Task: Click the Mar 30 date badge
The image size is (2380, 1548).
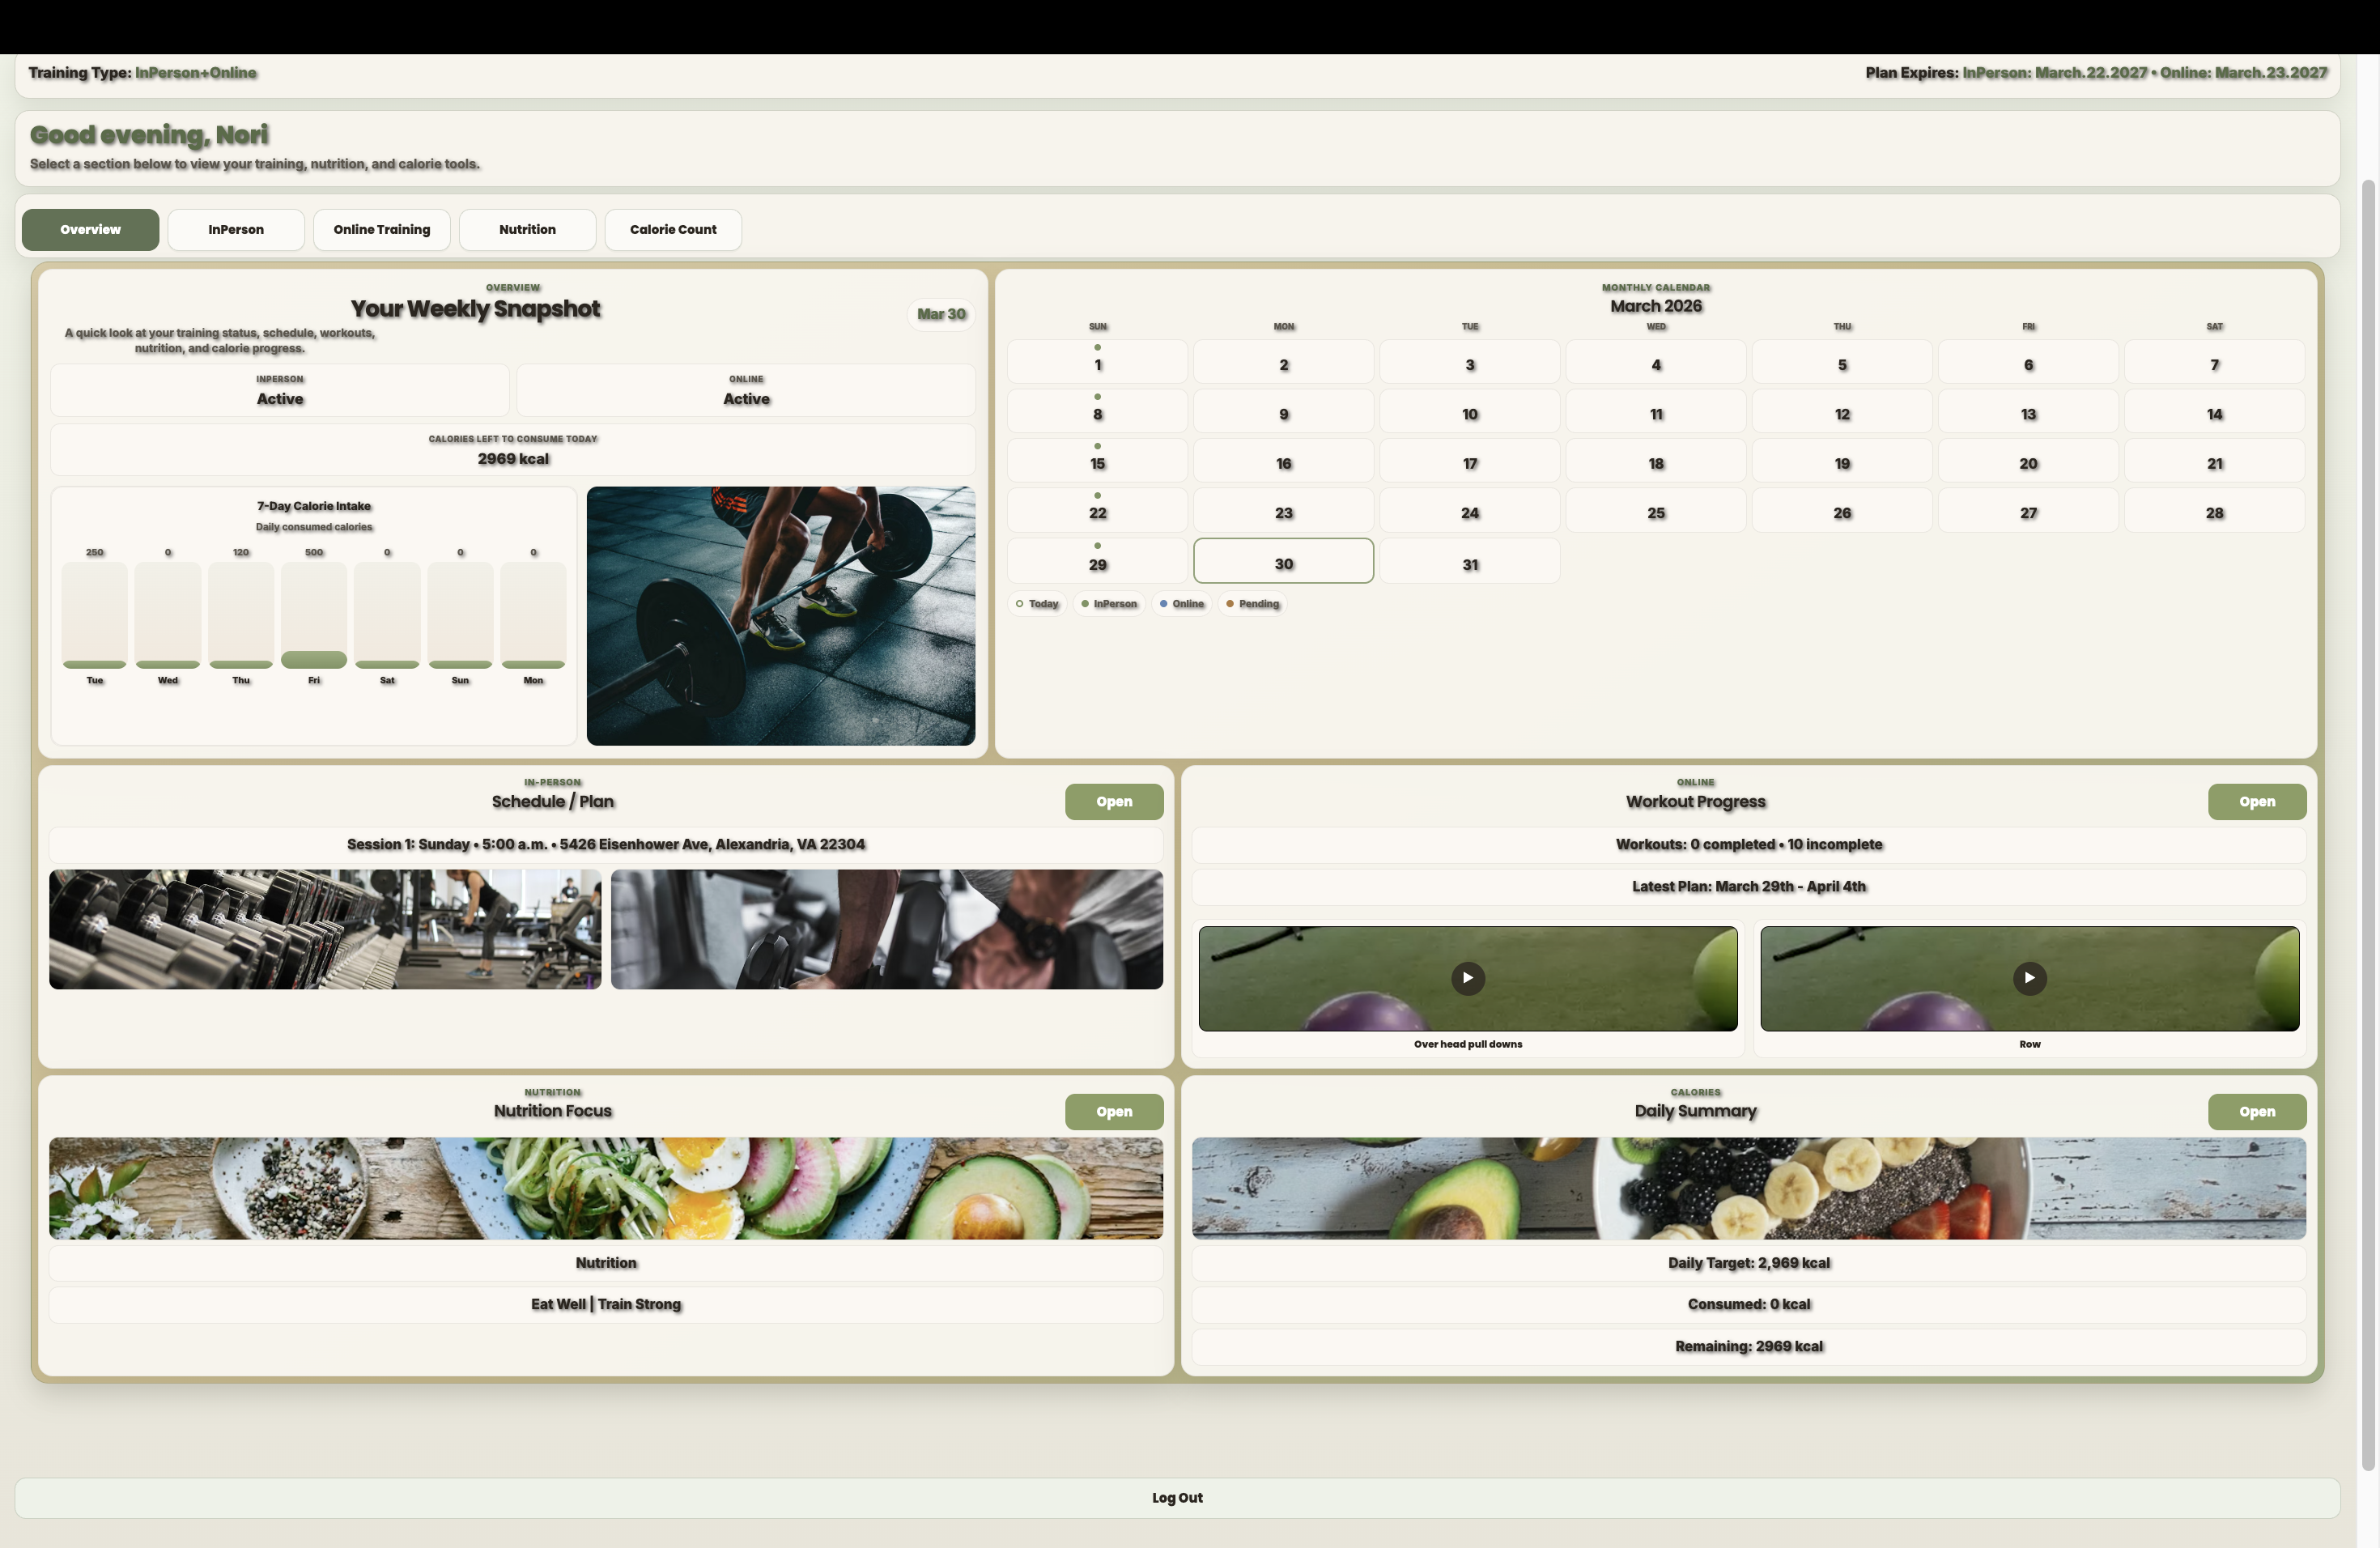Action: (940, 314)
